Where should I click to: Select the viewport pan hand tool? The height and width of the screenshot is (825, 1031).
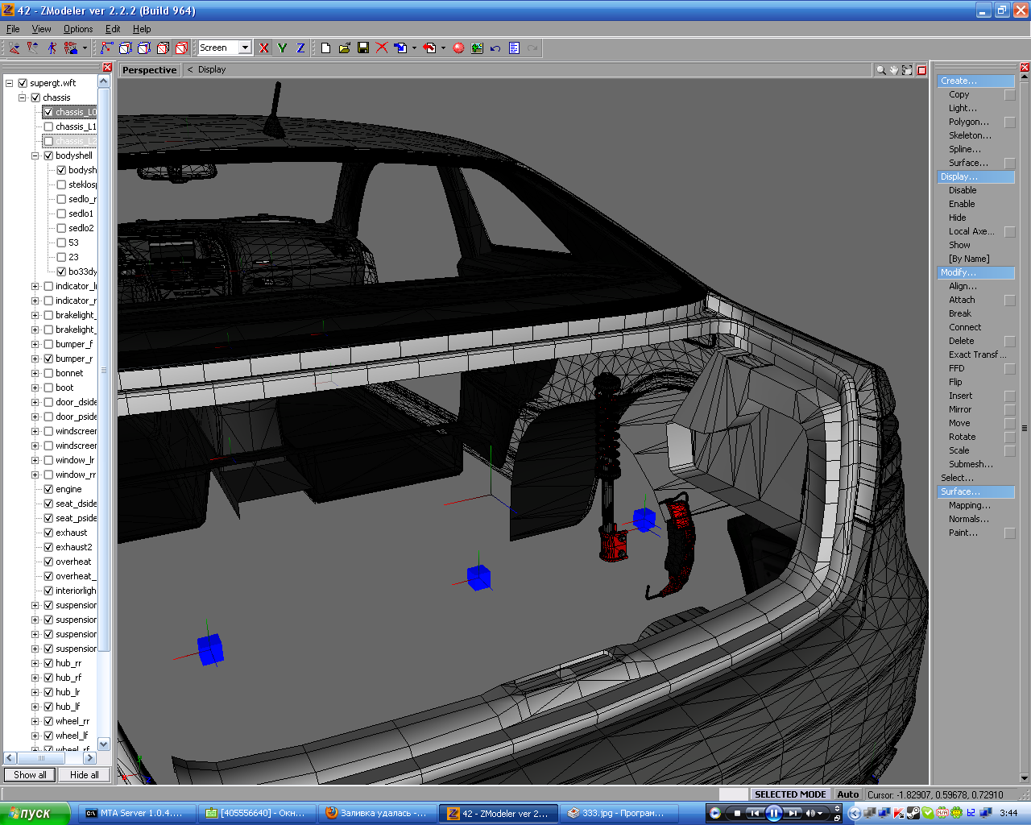click(894, 70)
